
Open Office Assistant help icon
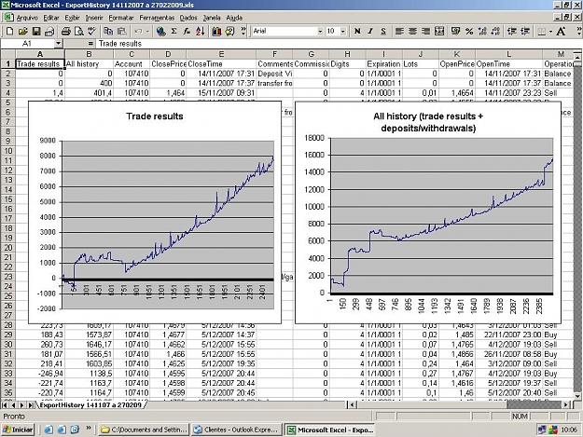click(230, 31)
